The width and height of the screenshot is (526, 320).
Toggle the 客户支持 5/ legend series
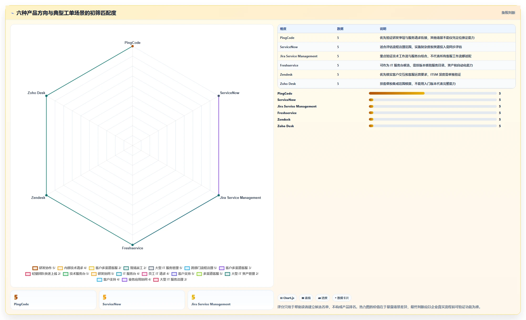coord(183,274)
